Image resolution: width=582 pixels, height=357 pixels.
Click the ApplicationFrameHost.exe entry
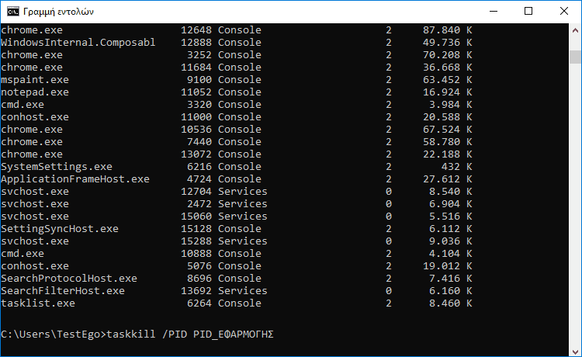75,179
